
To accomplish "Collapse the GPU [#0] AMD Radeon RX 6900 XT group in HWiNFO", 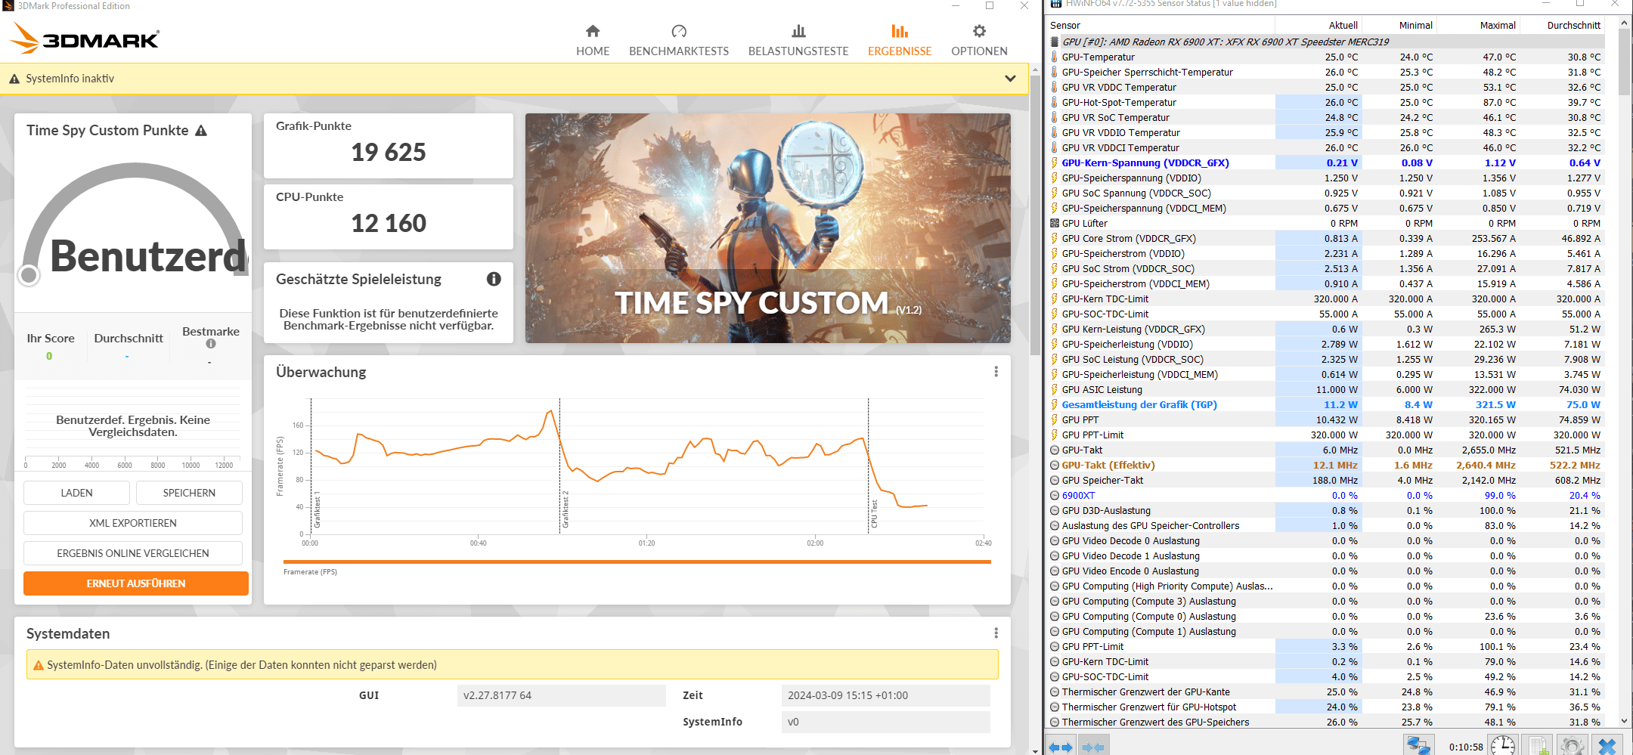I will click(1054, 42).
